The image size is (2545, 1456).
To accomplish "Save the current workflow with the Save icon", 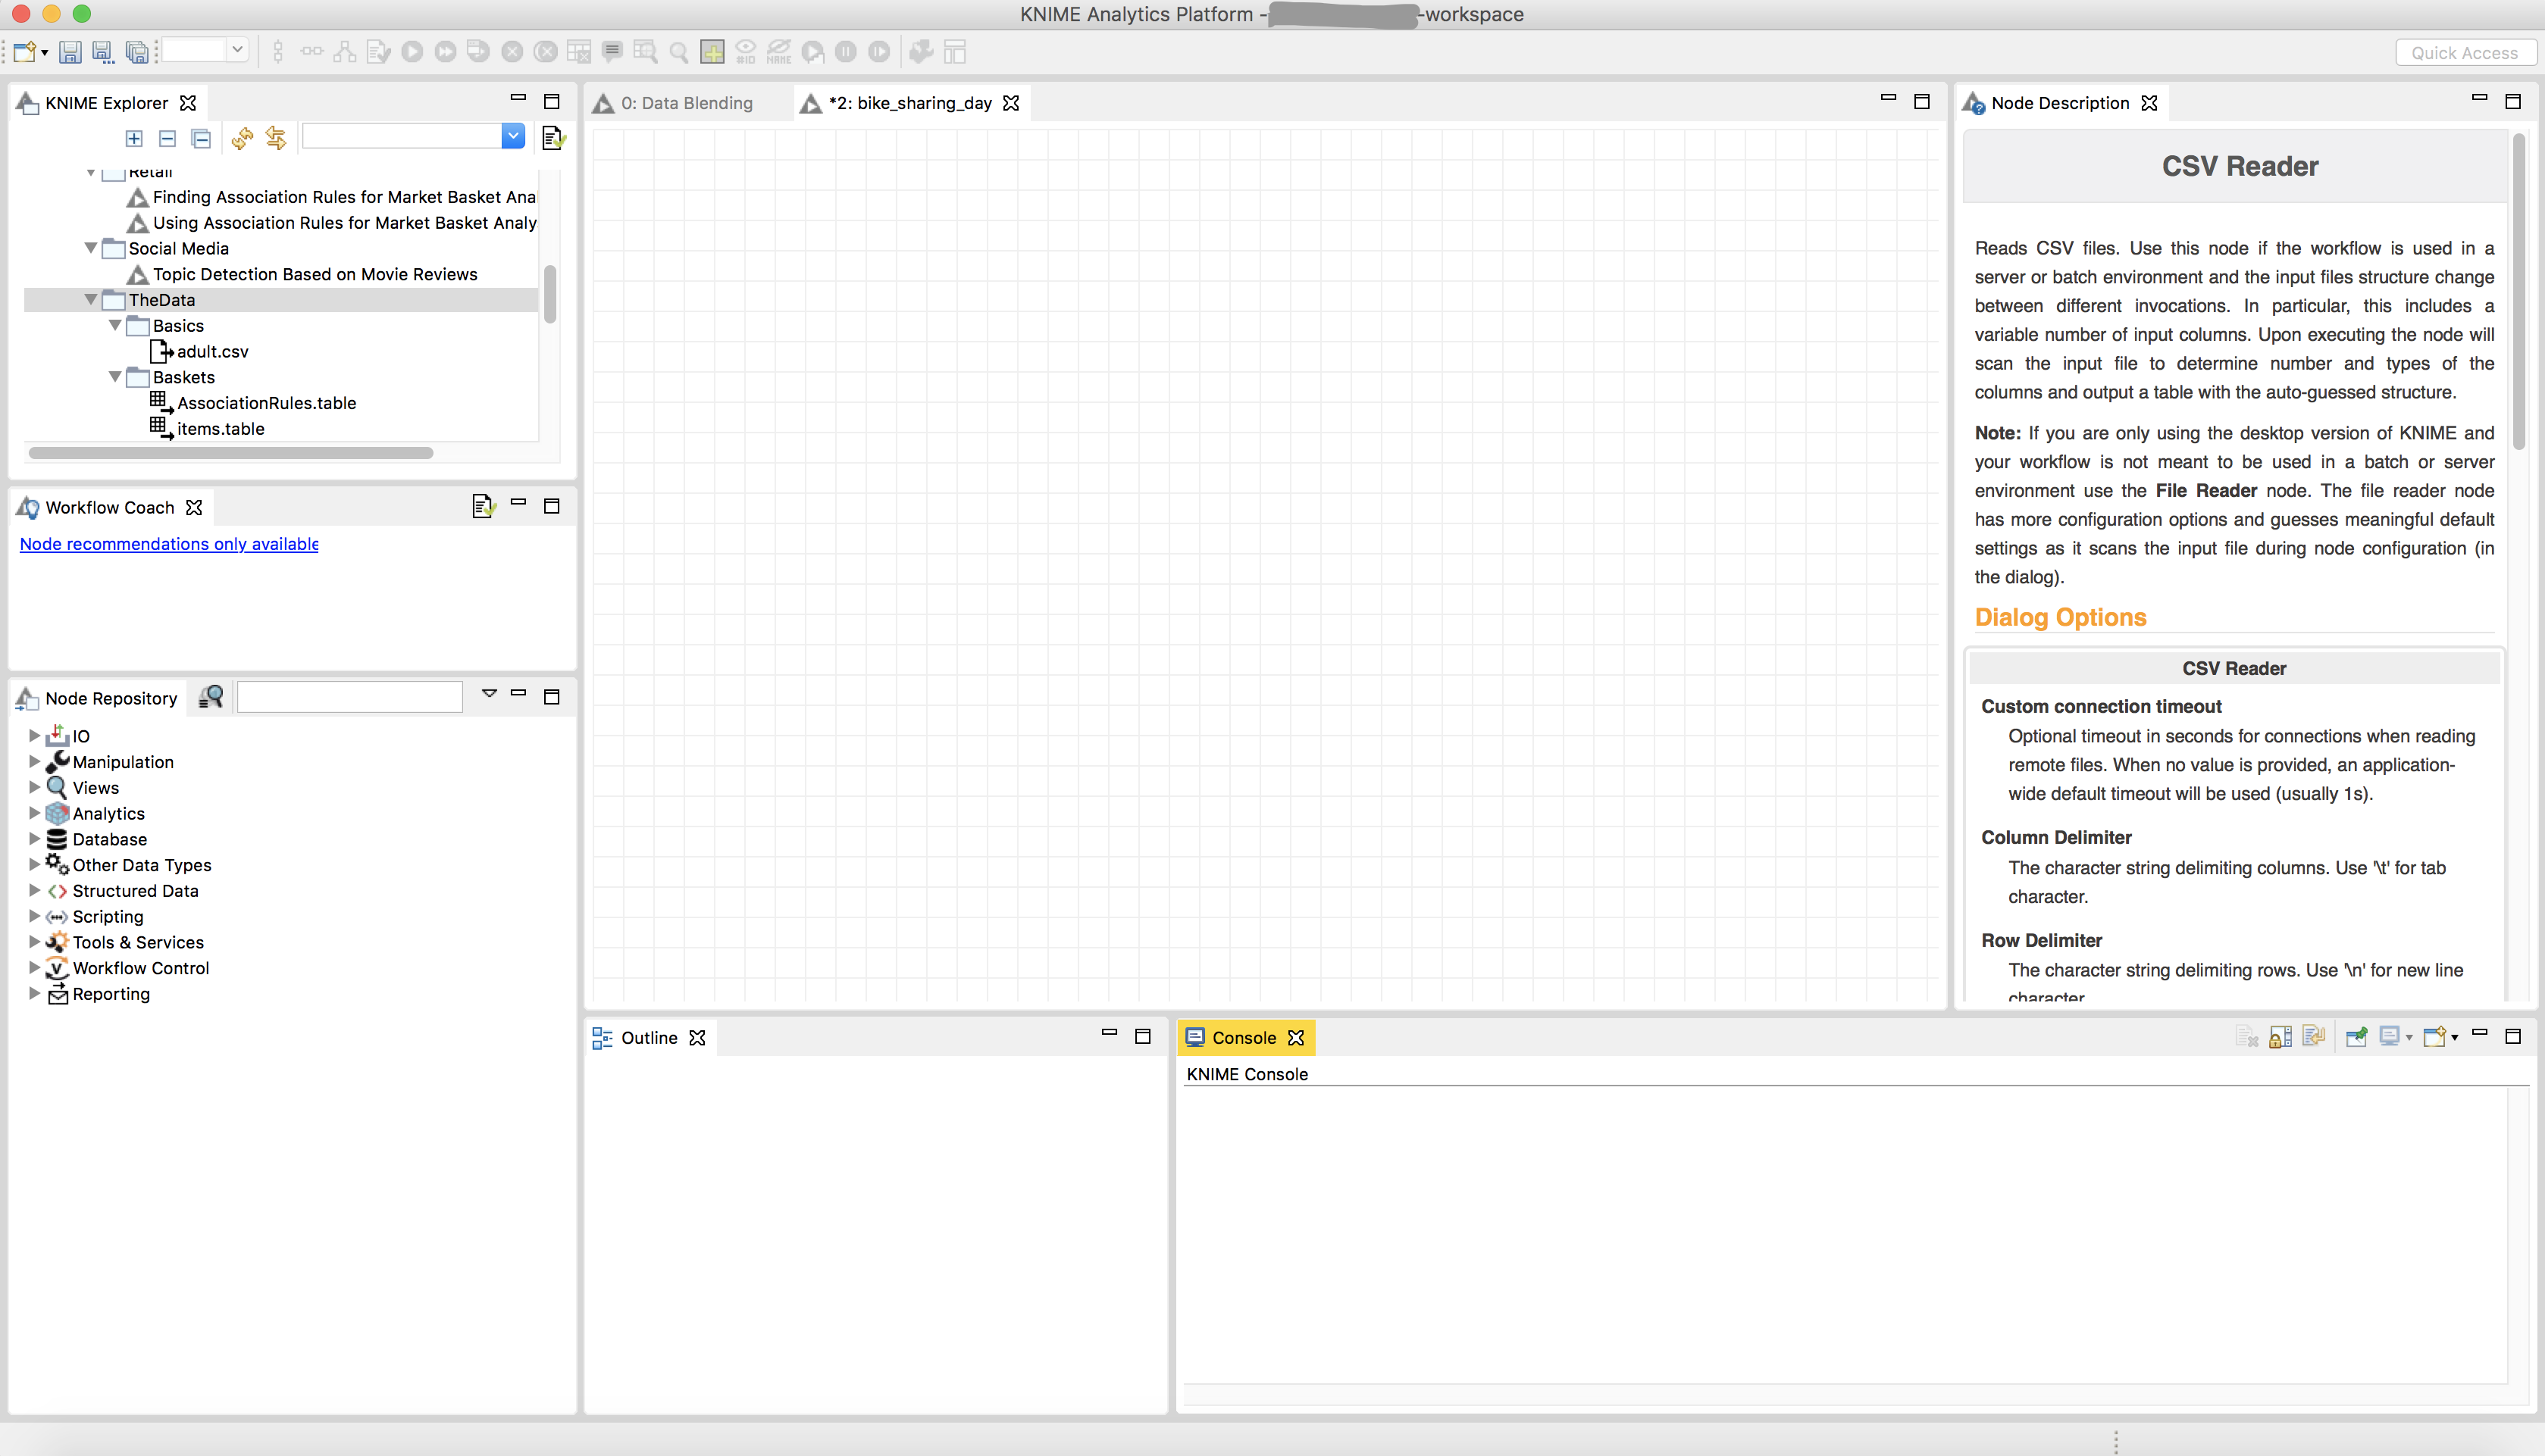I will click(70, 52).
